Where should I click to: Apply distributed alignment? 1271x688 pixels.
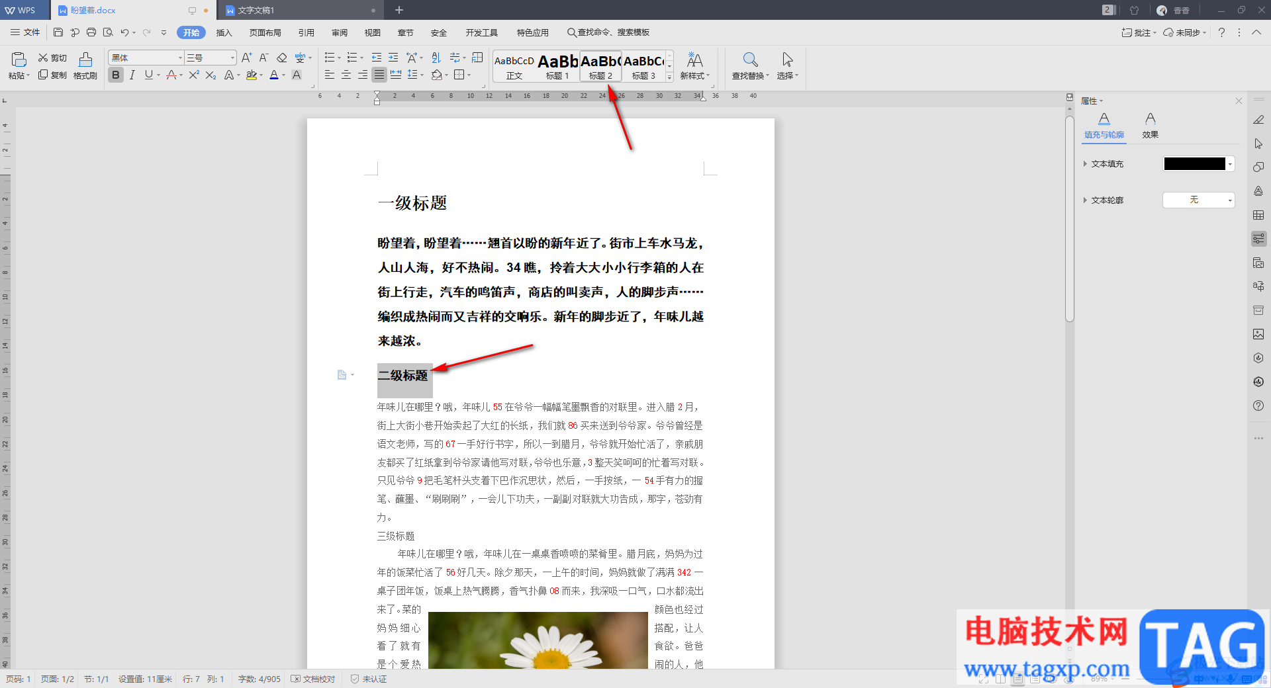[396, 75]
